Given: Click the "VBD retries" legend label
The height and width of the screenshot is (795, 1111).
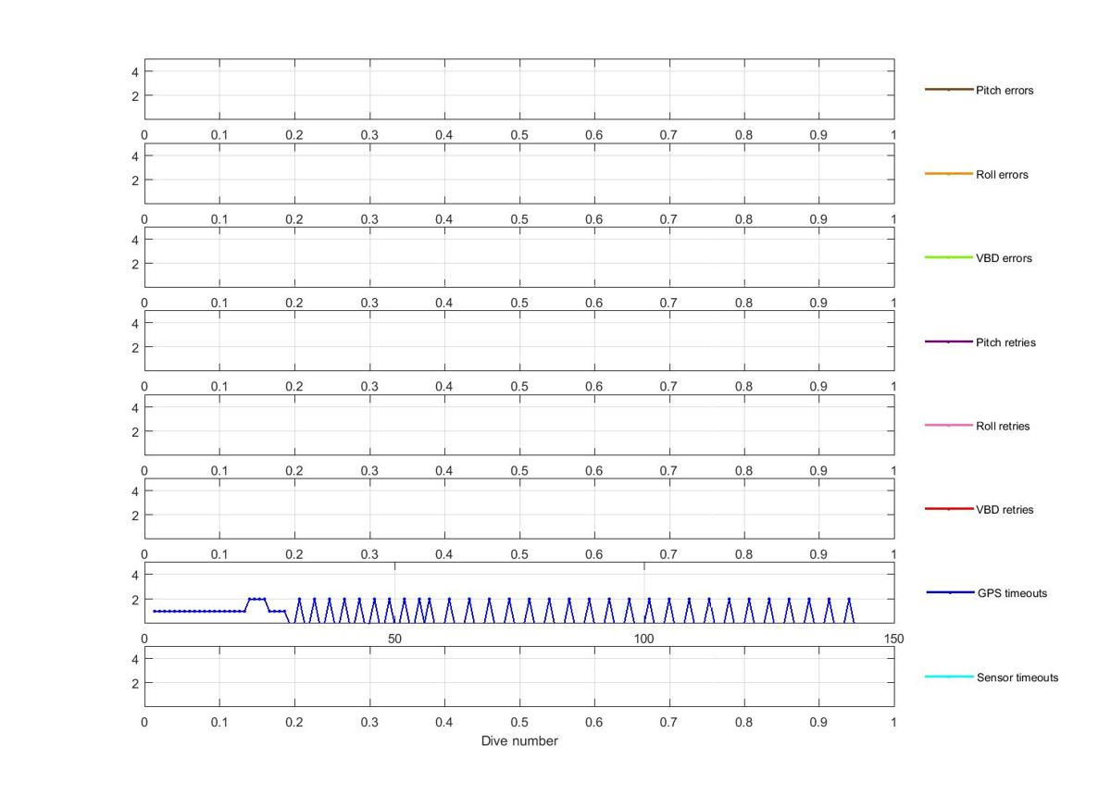Looking at the screenshot, I should [x=1005, y=510].
